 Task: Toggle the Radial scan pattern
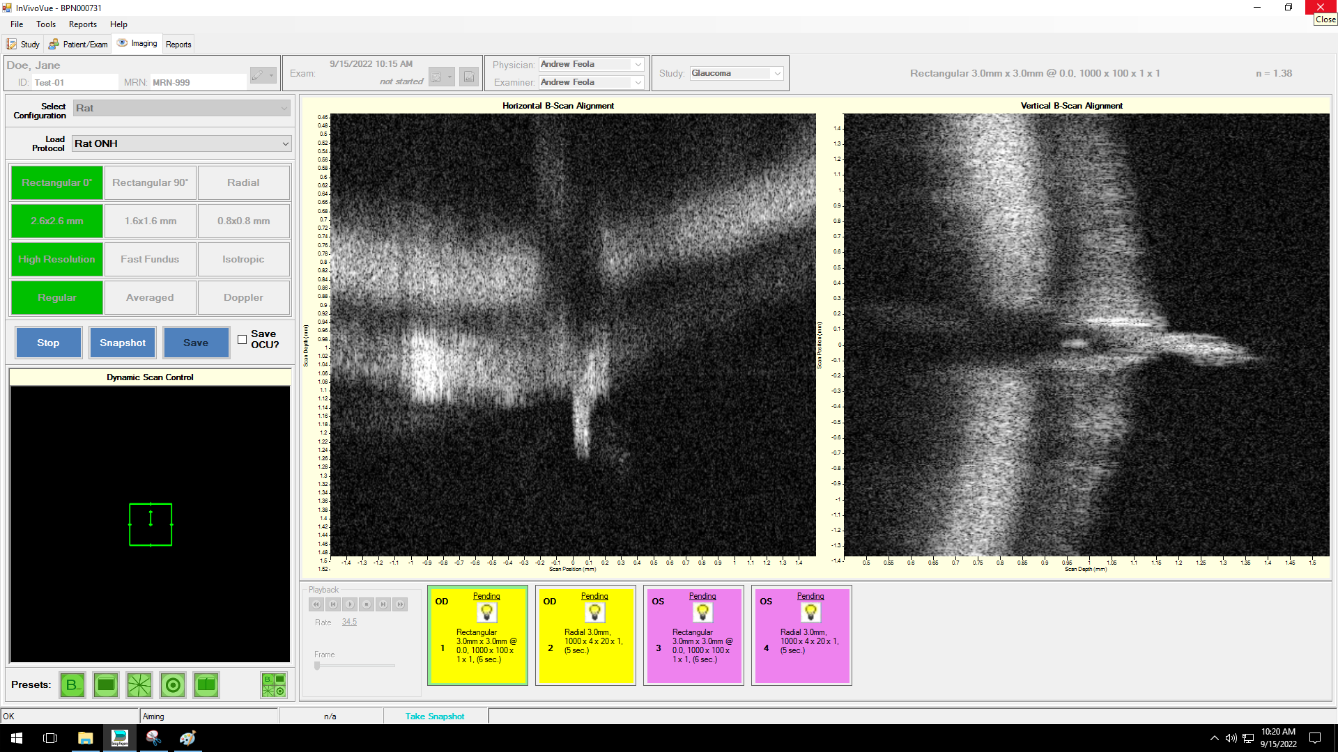click(x=243, y=182)
